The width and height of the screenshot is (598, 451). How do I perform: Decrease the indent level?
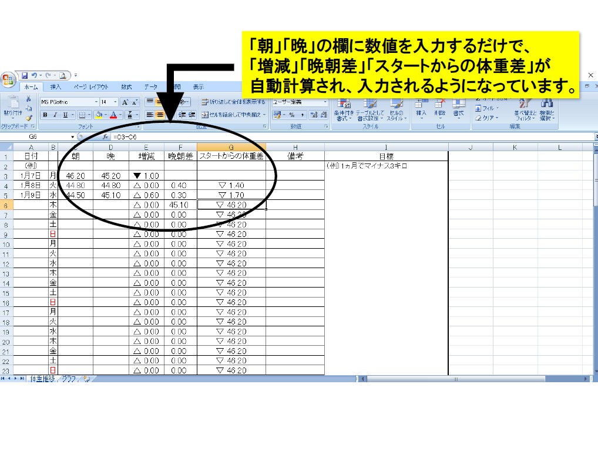[182, 115]
